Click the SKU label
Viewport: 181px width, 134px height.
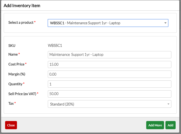coord(12,46)
